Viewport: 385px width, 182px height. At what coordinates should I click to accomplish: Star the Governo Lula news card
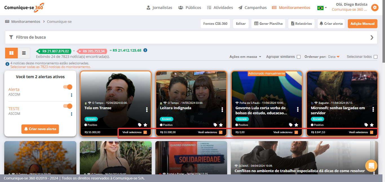[297, 125]
